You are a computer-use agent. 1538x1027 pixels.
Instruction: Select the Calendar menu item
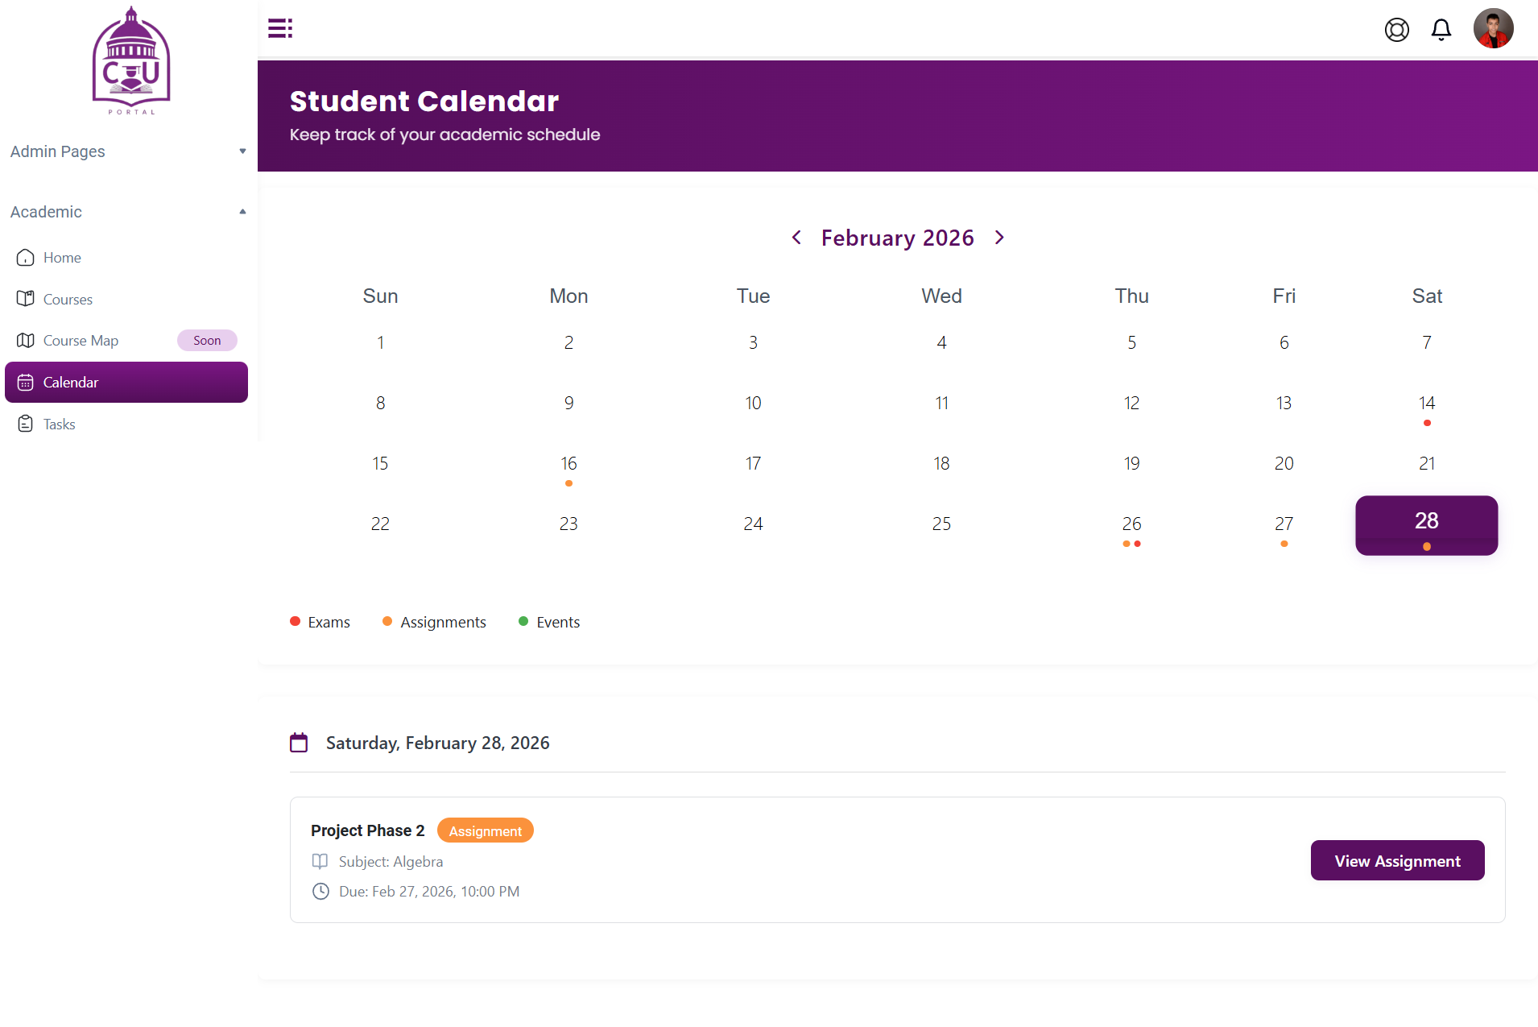pyautogui.click(x=126, y=383)
